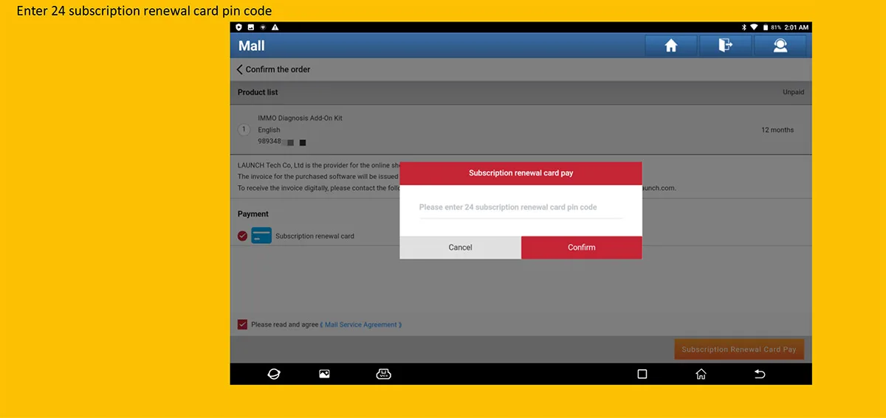
Task: Open the vehicle diagnostics icon in bottom bar
Action: [x=383, y=374]
